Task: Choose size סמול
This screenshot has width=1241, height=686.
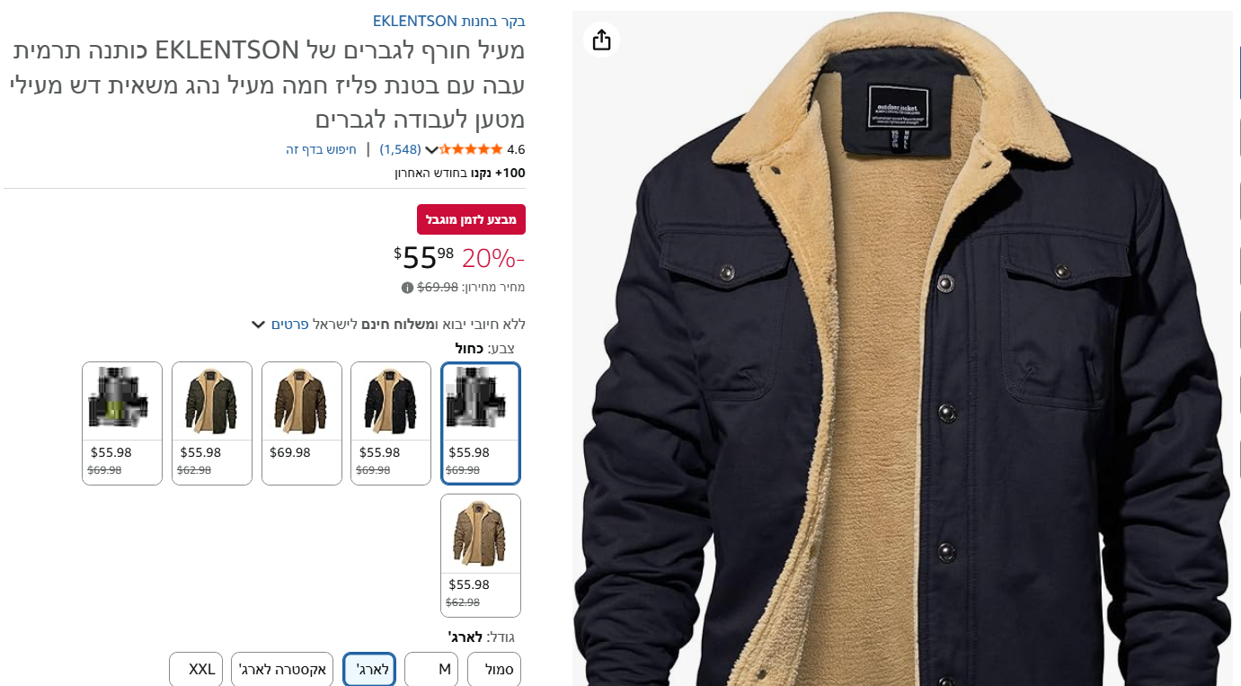Action: coord(494,670)
